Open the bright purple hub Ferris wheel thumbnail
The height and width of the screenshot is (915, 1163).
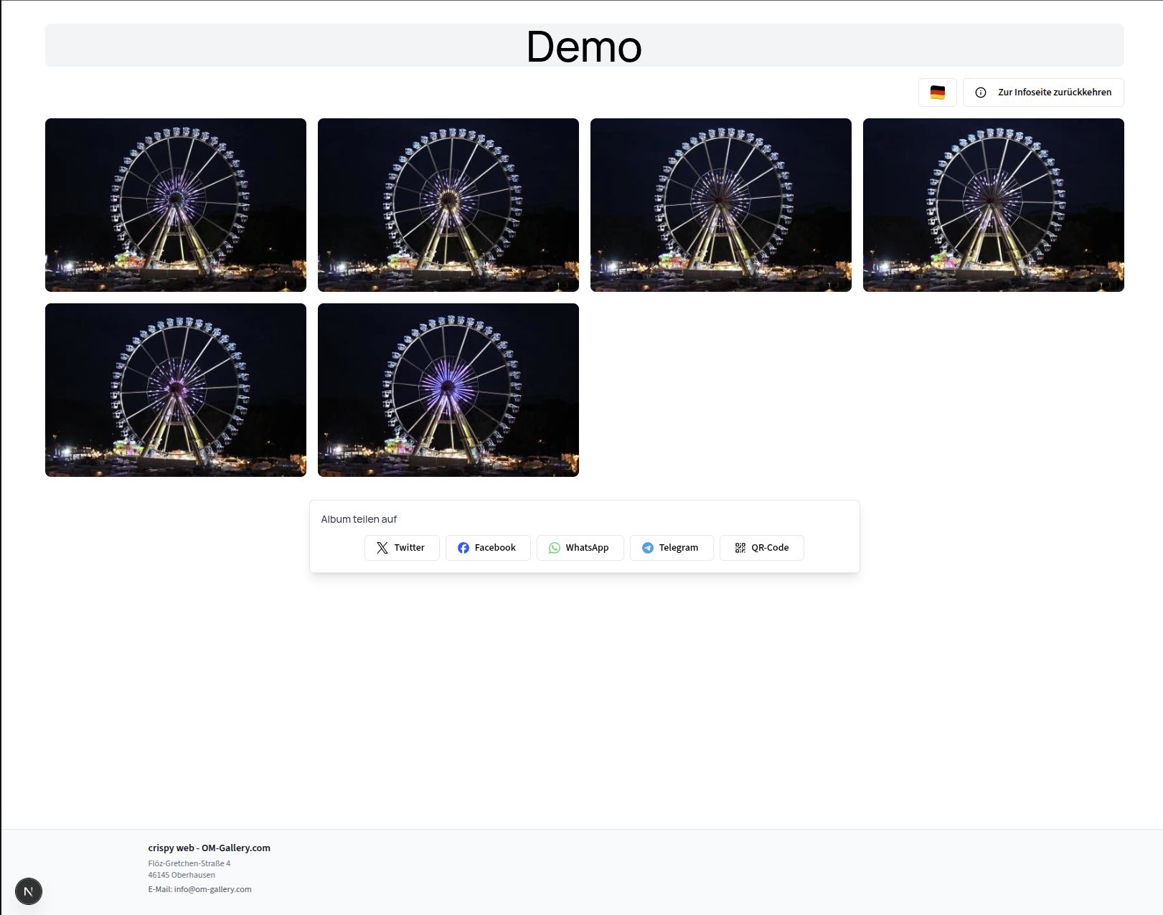pyautogui.click(x=448, y=390)
